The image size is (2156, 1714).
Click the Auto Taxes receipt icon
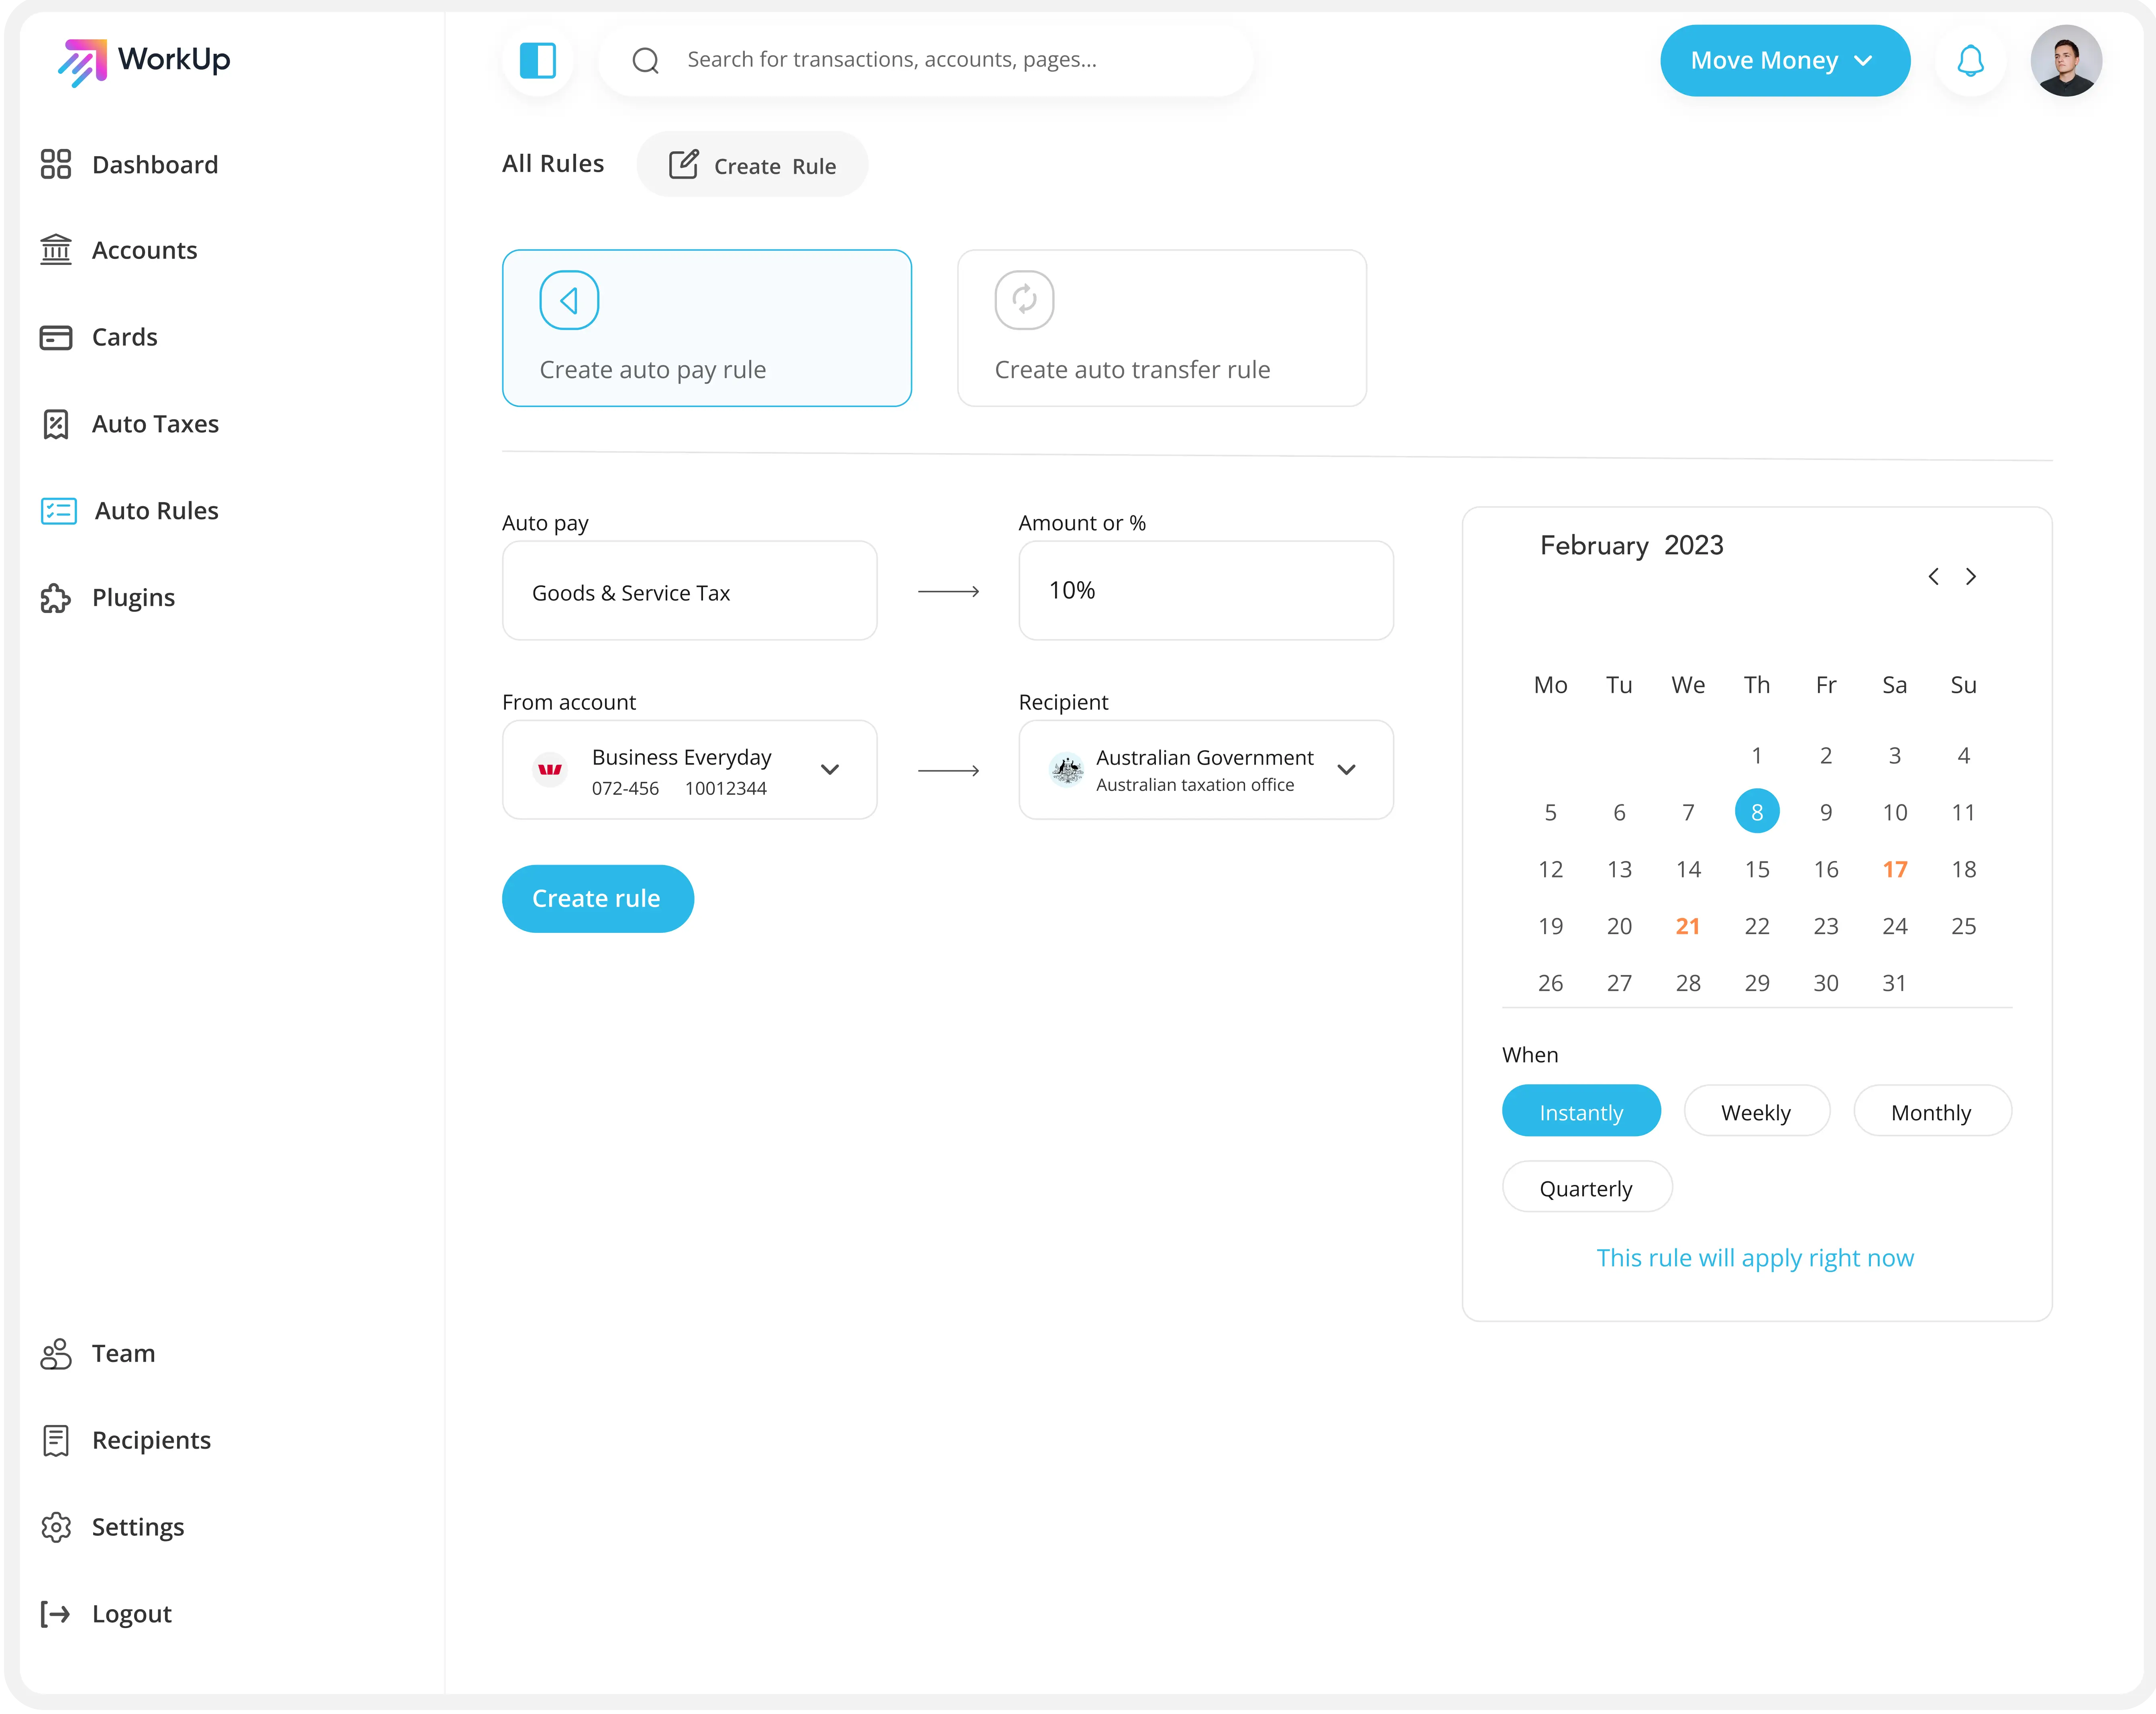tap(56, 424)
